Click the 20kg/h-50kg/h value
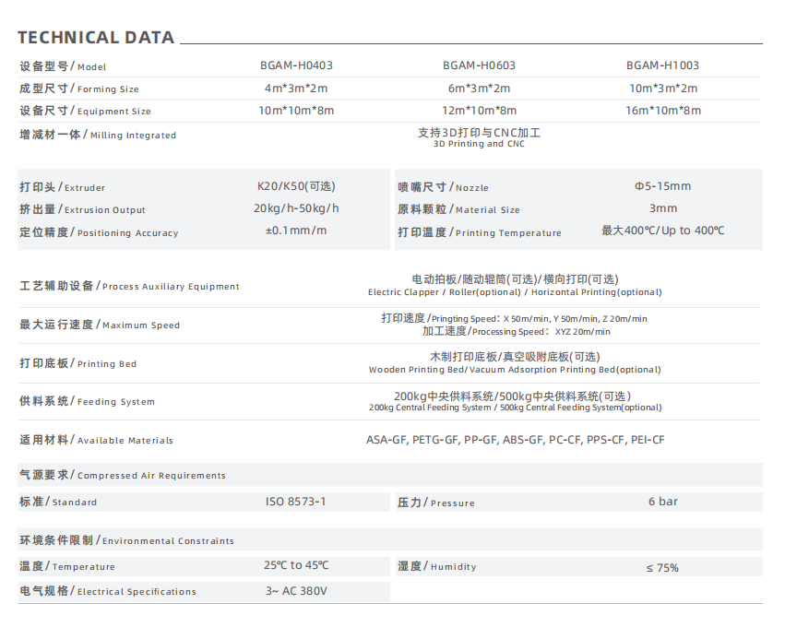This screenshot has height=639, width=785. point(296,208)
